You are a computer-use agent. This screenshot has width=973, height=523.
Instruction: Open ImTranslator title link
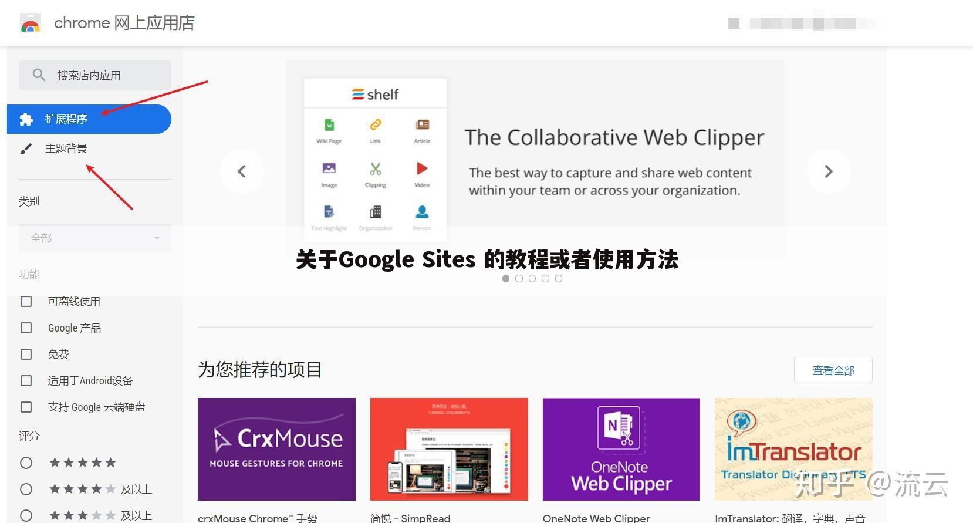790,518
